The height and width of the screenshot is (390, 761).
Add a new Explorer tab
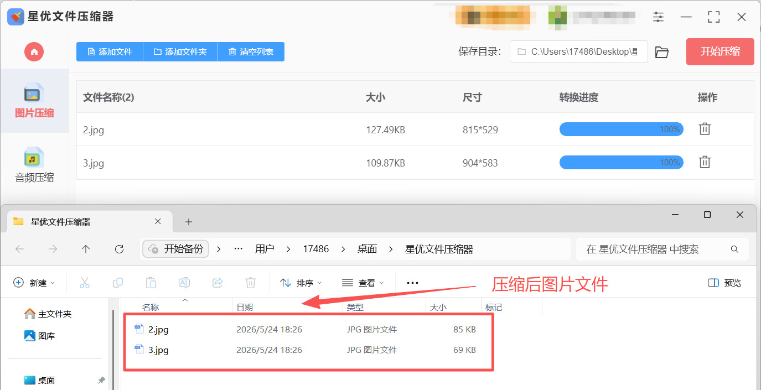coord(188,222)
